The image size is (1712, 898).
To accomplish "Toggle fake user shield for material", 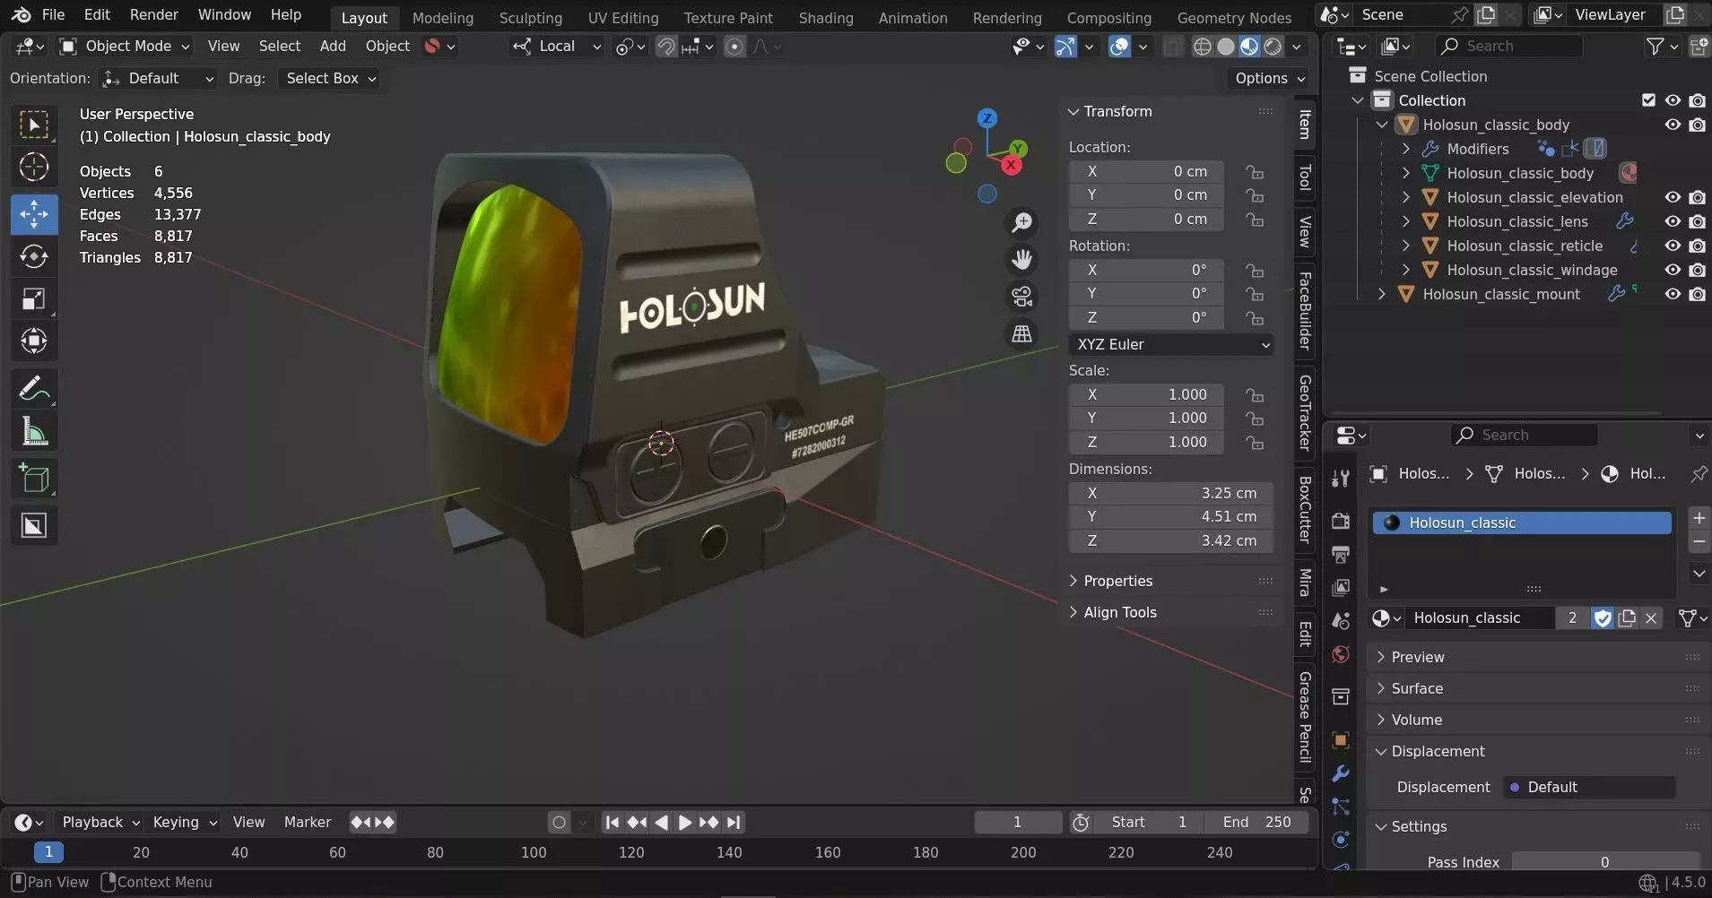I will click(x=1603, y=617).
